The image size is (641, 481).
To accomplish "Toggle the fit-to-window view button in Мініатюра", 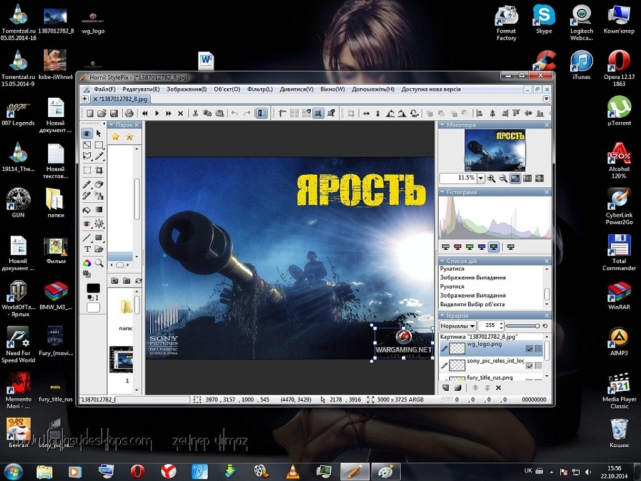I will click(x=516, y=178).
